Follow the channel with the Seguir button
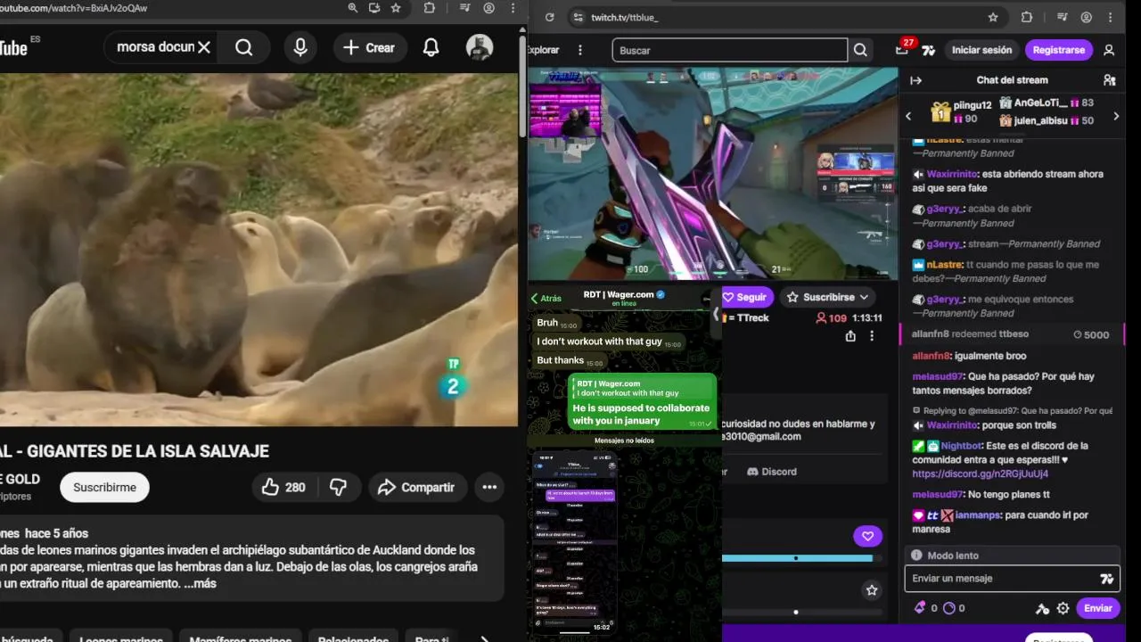Screen dimensions: 1141x642 coord(746,297)
